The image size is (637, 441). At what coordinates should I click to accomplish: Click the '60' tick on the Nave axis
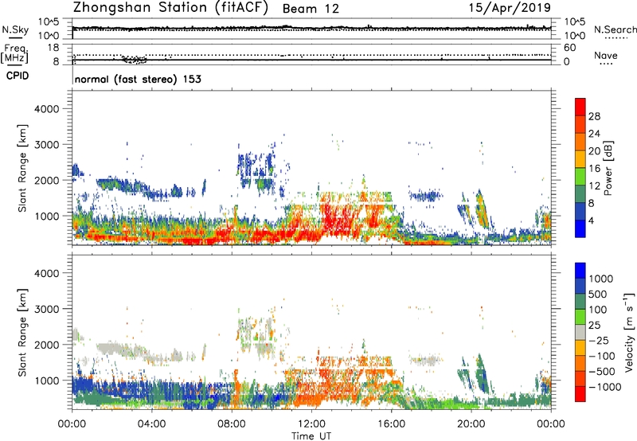[x=569, y=48]
